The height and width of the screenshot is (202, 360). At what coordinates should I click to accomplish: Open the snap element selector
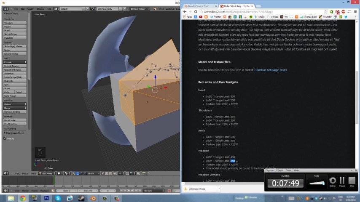132,173
